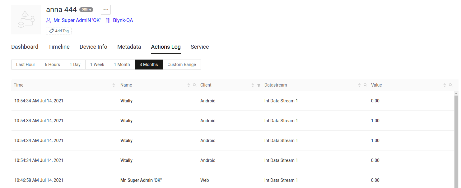Screen dimensions: 461x188
Task: Click the Web client cell
Action: click(x=205, y=180)
